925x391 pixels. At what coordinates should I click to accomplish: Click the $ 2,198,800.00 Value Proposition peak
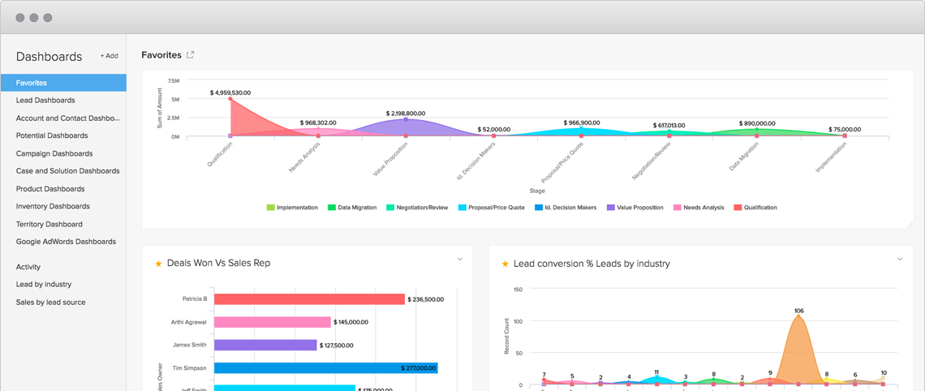(x=406, y=119)
